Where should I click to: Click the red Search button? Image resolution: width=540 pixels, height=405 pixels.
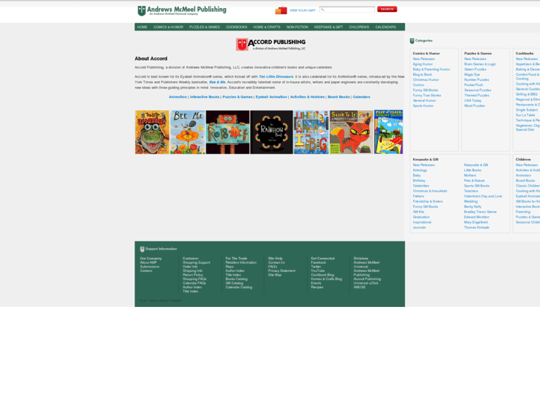tap(387, 10)
